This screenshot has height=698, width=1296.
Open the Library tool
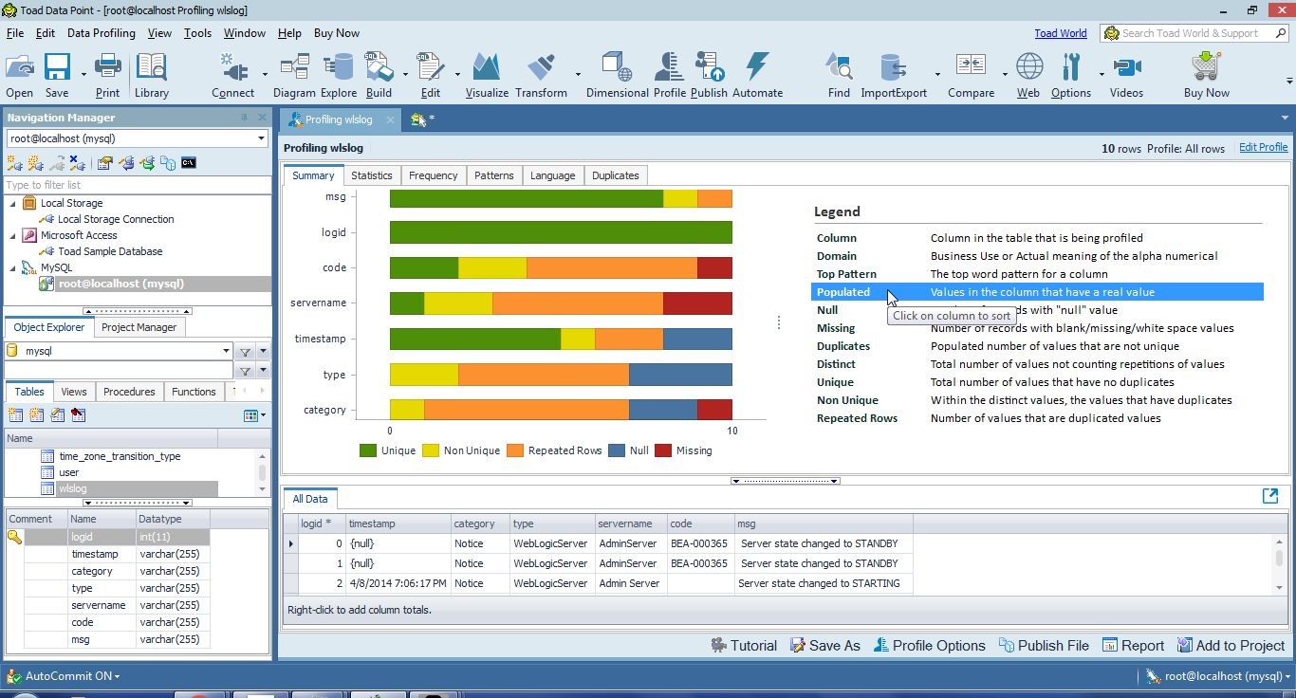tap(151, 75)
